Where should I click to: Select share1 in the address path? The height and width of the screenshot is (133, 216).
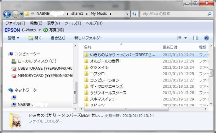[77, 13]
